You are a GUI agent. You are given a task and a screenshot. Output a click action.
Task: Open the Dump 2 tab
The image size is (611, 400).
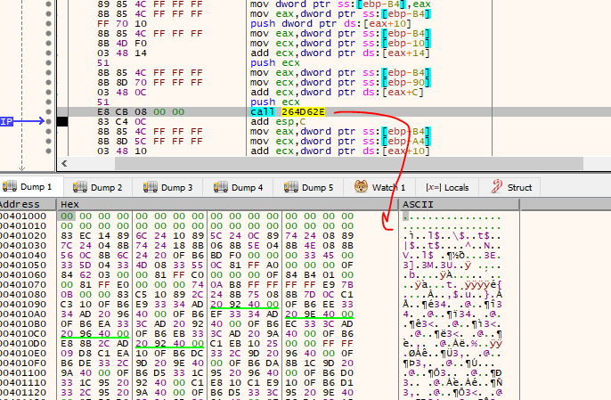[x=98, y=187]
